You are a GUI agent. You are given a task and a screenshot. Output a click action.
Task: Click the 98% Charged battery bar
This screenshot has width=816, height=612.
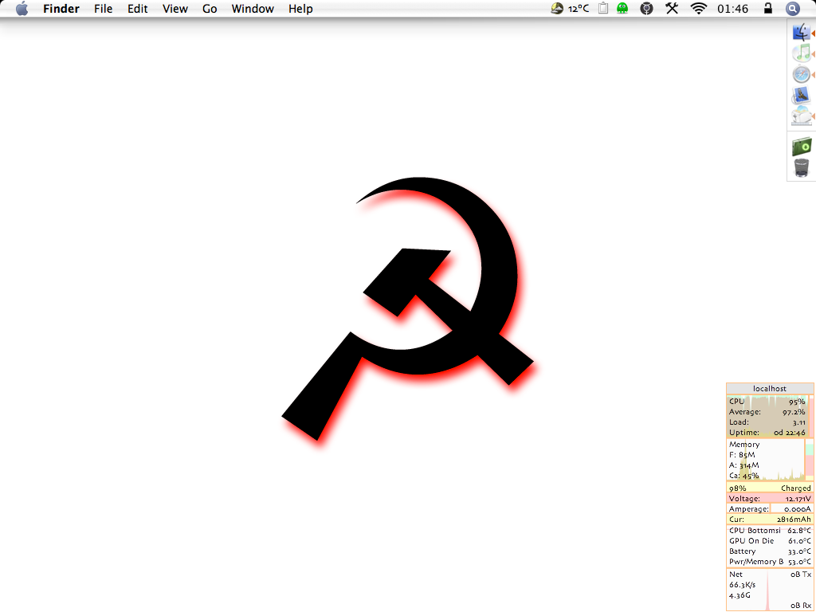(770, 488)
